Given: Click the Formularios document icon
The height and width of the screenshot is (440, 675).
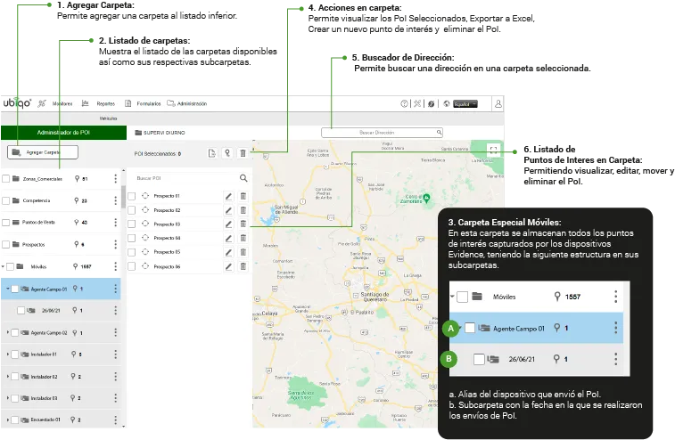Looking at the screenshot, I should 128,103.
